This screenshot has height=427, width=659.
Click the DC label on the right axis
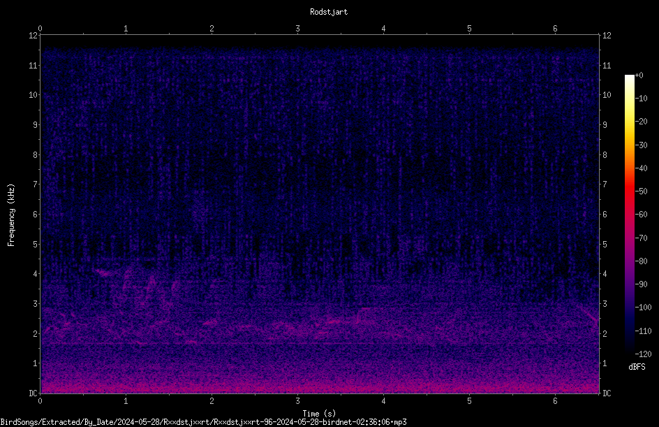tap(607, 393)
